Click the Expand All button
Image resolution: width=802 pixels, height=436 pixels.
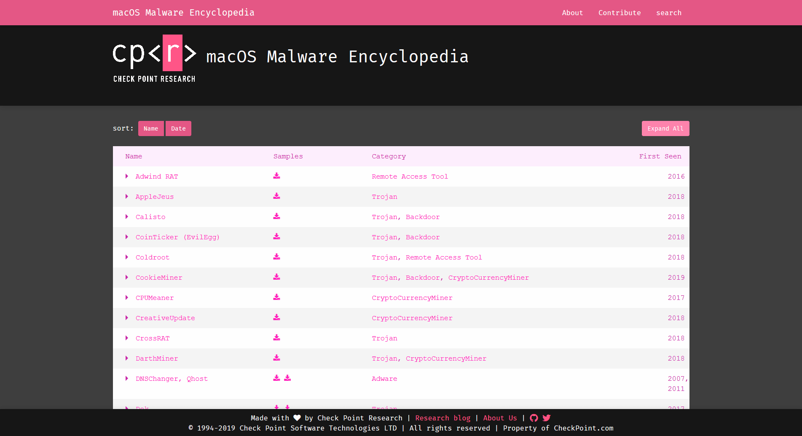[665, 128]
